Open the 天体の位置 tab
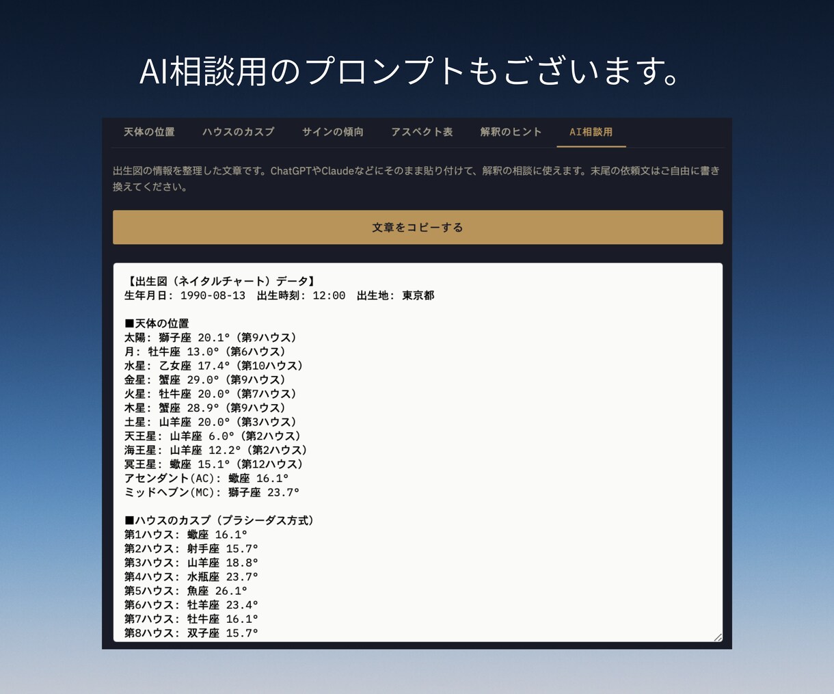The image size is (834, 694). 149,132
